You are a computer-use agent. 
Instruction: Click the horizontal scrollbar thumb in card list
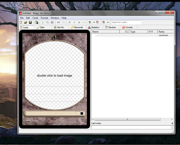127,119
